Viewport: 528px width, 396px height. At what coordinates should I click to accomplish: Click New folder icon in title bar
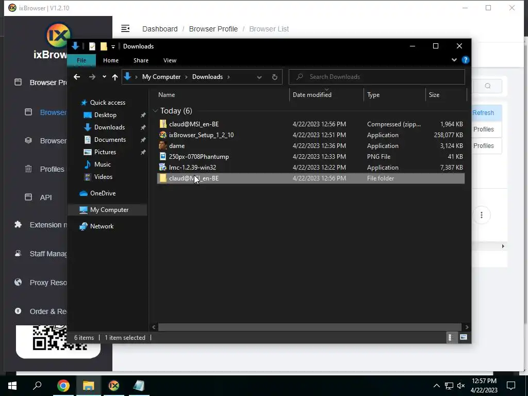pos(104,46)
